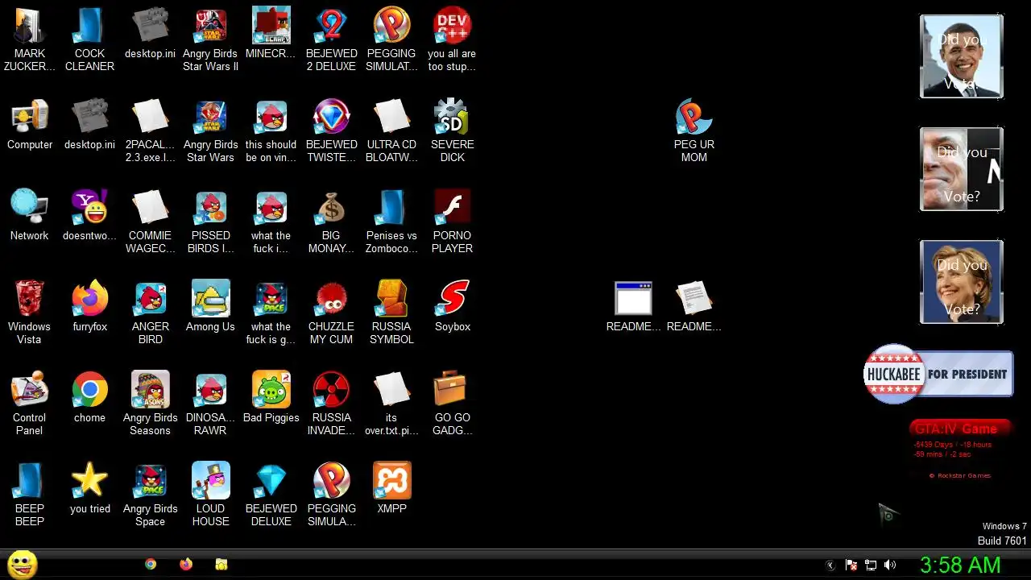Open Chrome from the taskbar
This screenshot has width=1031, height=580.
click(x=151, y=565)
